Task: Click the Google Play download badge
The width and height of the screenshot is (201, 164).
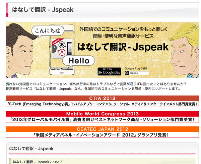Action: (109, 71)
